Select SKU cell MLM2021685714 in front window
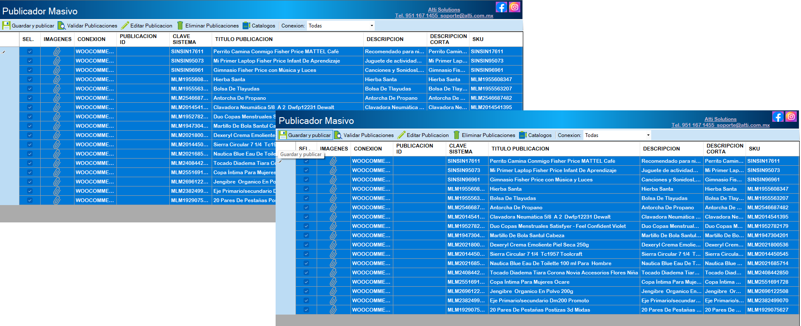Image resolution: width=801 pixels, height=326 pixels. 768,263
